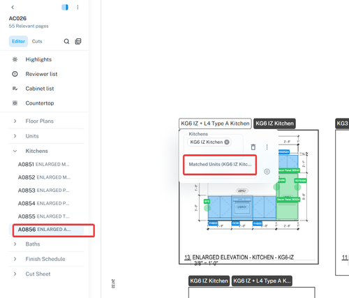Select the dark KG6 IZ Kitchen tag above drawing 13

click(x=274, y=124)
